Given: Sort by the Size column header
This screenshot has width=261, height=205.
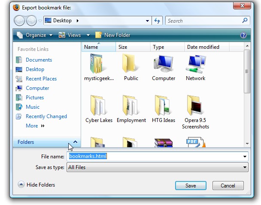Looking at the screenshot, I should pyautogui.click(x=133, y=47).
